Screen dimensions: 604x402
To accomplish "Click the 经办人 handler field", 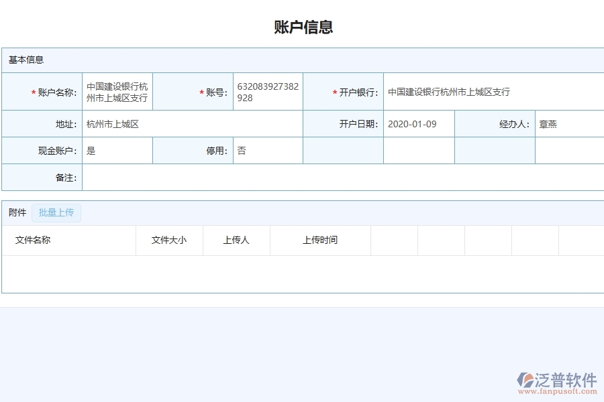I will point(570,123).
